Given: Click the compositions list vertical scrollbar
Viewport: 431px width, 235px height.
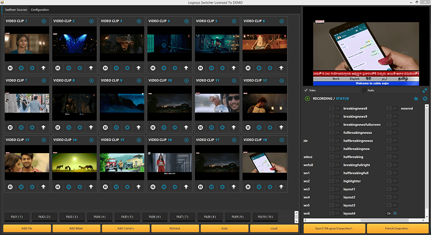Looking at the screenshot, I should pos(426,161).
